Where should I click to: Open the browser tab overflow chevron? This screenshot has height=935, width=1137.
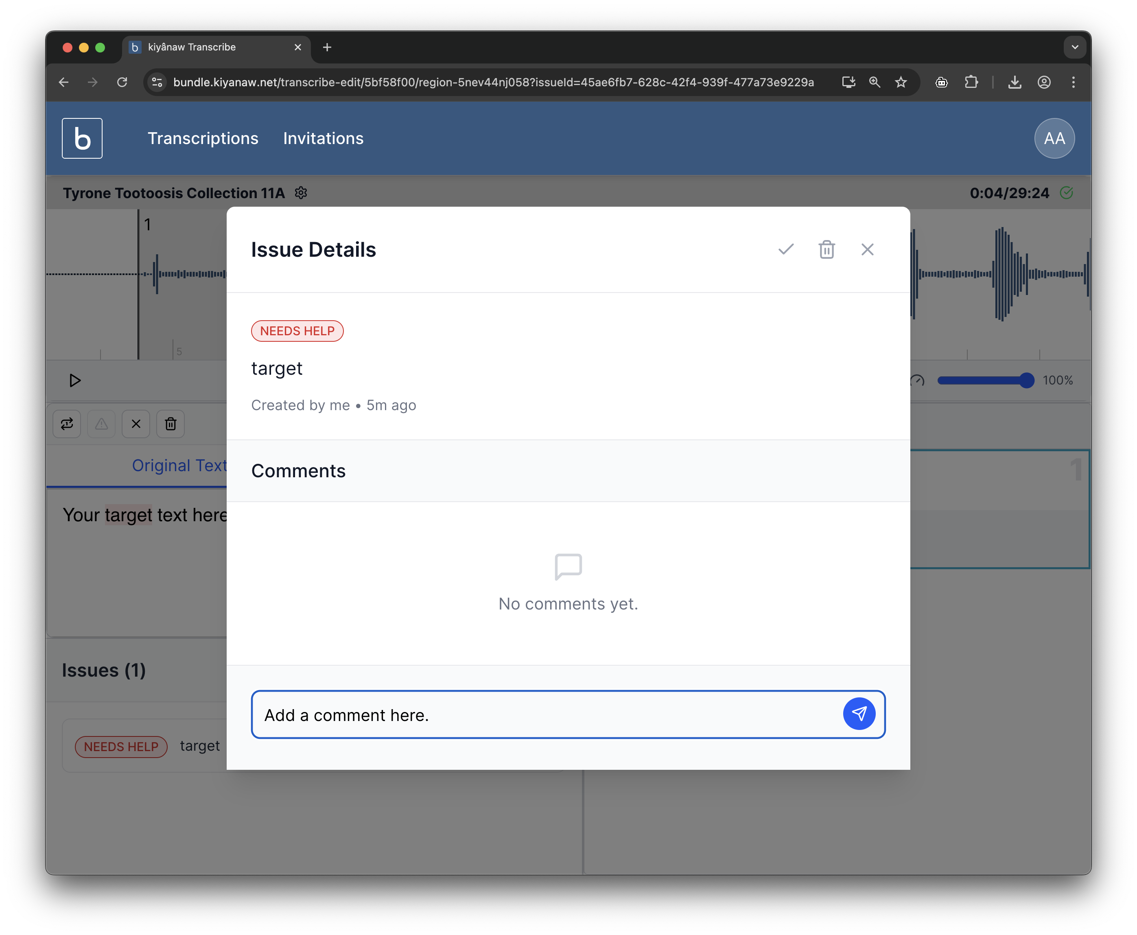point(1075,47)
